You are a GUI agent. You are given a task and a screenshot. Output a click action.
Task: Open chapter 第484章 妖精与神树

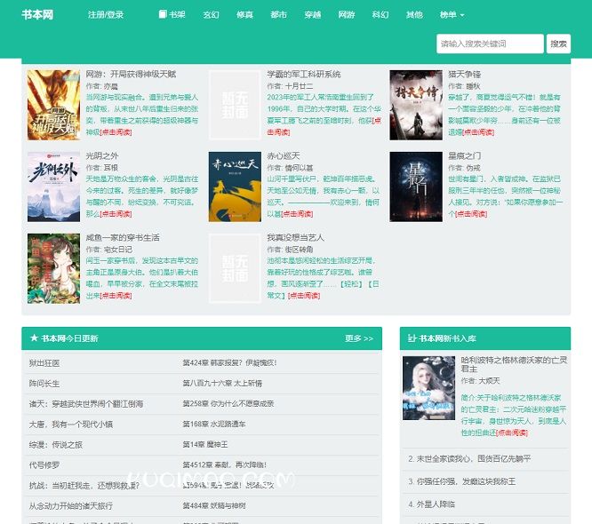point(214,505)
